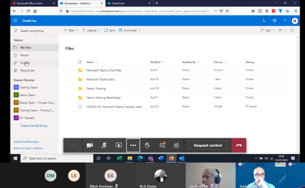Click Return to classic OneDrive link
Viewport: 305px width, 188px height.
tap(28, 148)
